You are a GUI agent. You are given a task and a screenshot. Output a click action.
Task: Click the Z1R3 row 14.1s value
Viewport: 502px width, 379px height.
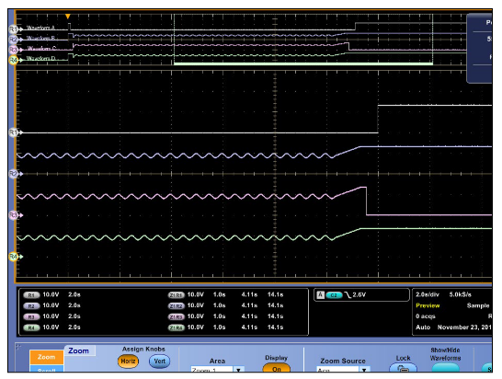click(x=275, y=316)
